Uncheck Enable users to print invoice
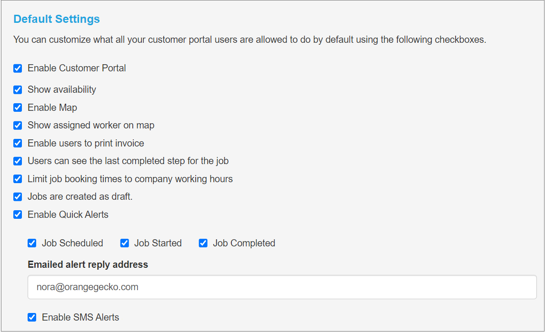The height and width of the screenshot is (332, 545). 18,143
